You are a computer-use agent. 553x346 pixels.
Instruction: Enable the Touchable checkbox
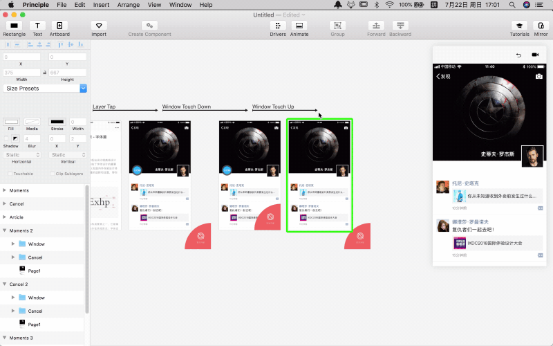click(9, 174)
